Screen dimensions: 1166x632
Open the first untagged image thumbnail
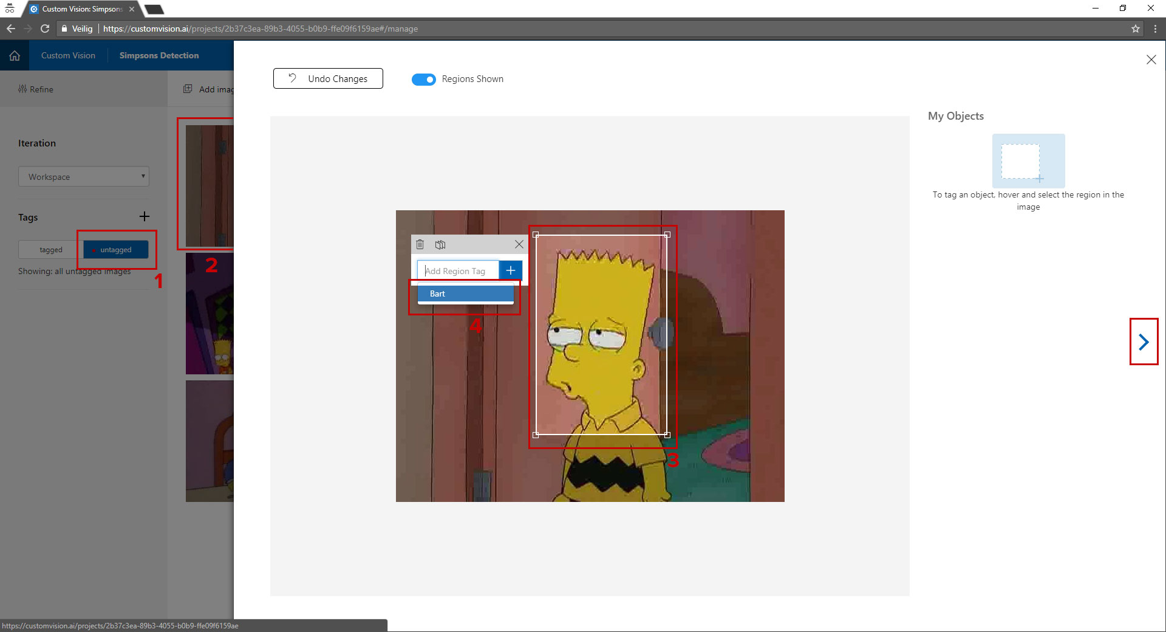(210, 185)
